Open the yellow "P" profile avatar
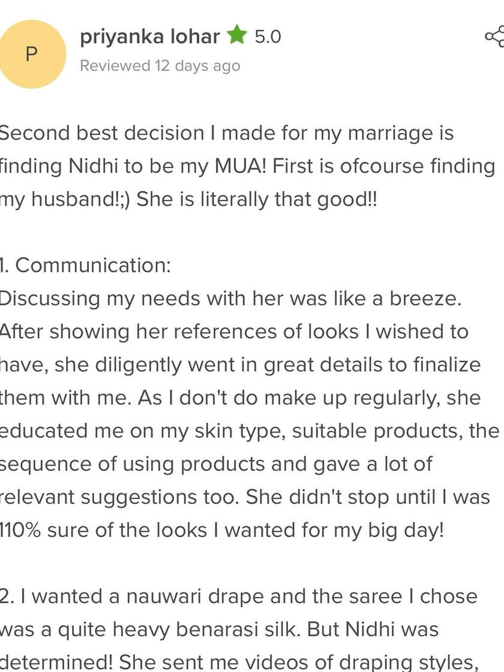504x672 pixels. pos(32,54)
